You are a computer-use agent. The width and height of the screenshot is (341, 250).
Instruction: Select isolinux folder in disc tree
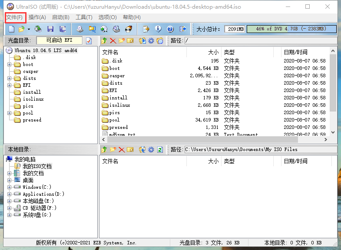coord(33,99)
